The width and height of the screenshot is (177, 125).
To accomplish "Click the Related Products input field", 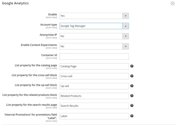I will coord(94,96).
